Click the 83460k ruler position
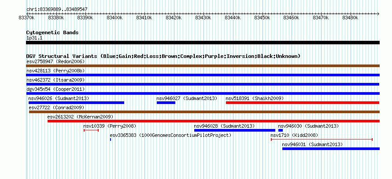 [292, 18]
